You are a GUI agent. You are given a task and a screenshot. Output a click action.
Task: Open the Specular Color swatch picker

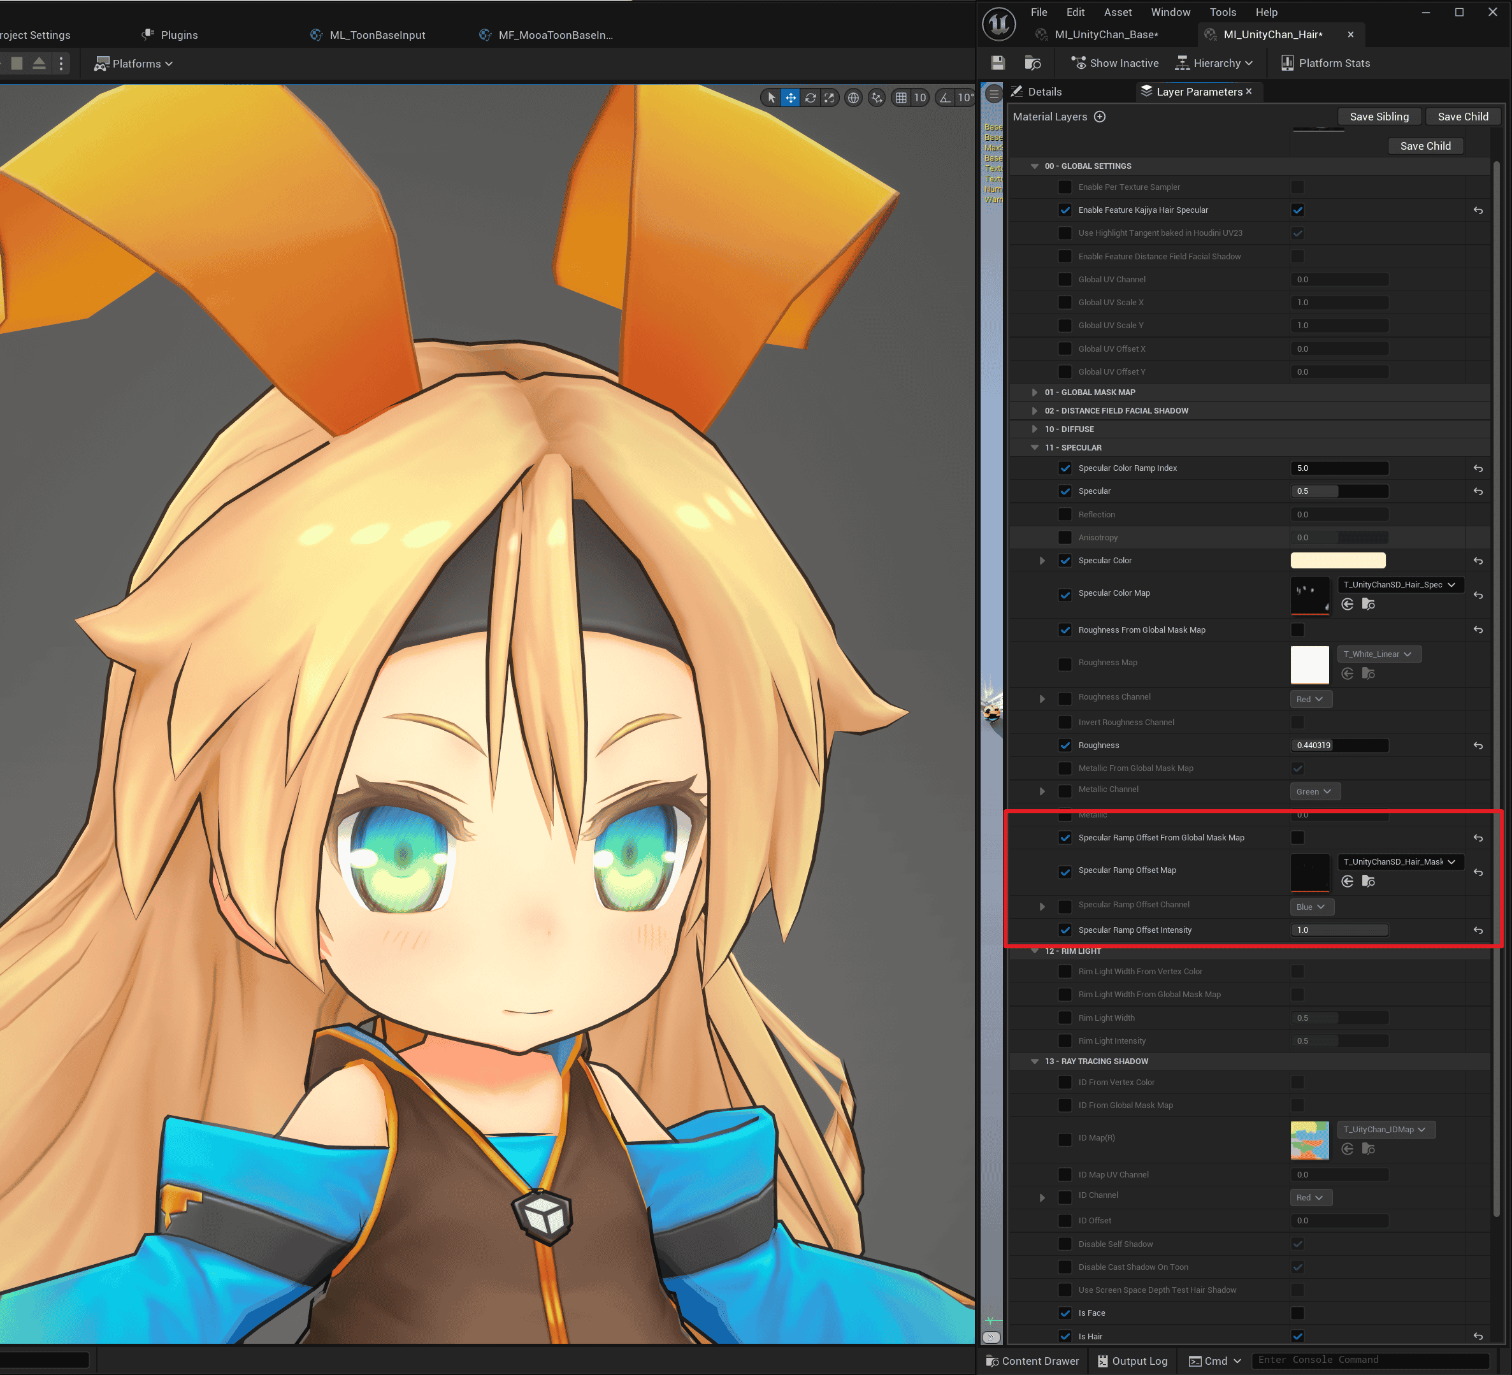coord(1338,560)
